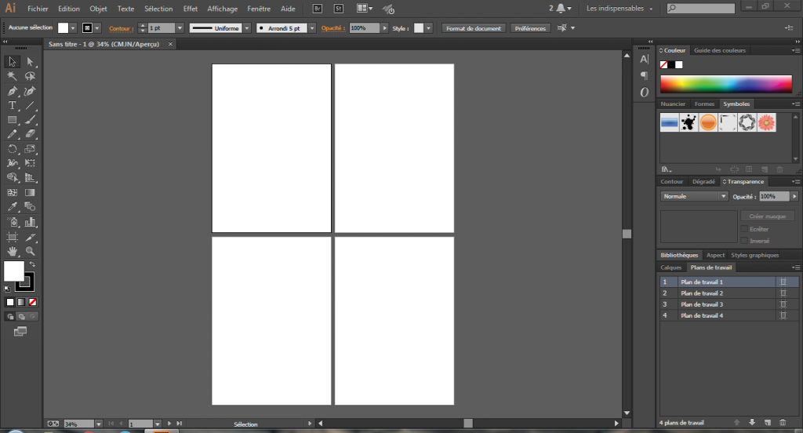This screenshot has height=433, width=803.
Task: Tick the Ecrêter checkbox
Action: (x=744, y=229)
